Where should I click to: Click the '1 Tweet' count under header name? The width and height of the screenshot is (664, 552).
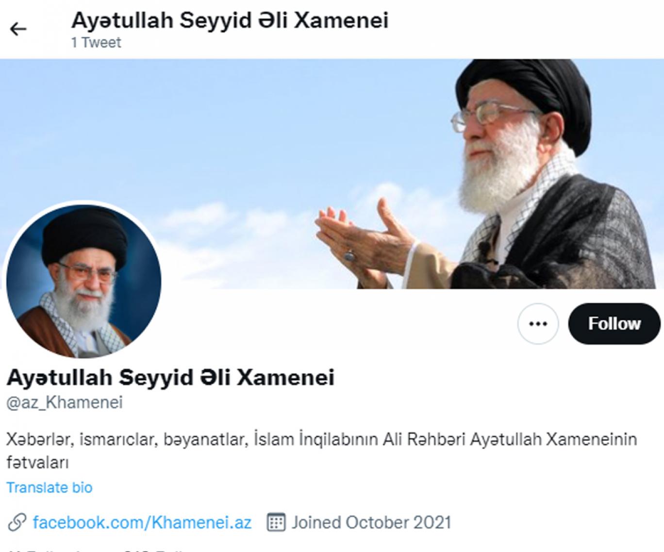(96, 43)
